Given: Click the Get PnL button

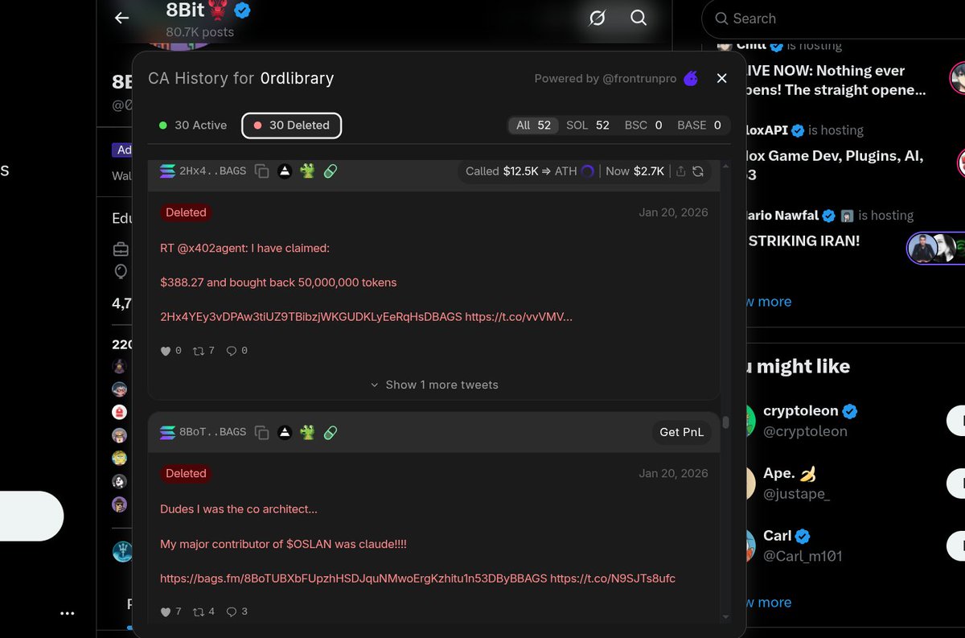Looking at the screenshot, I should coord(681,432).
